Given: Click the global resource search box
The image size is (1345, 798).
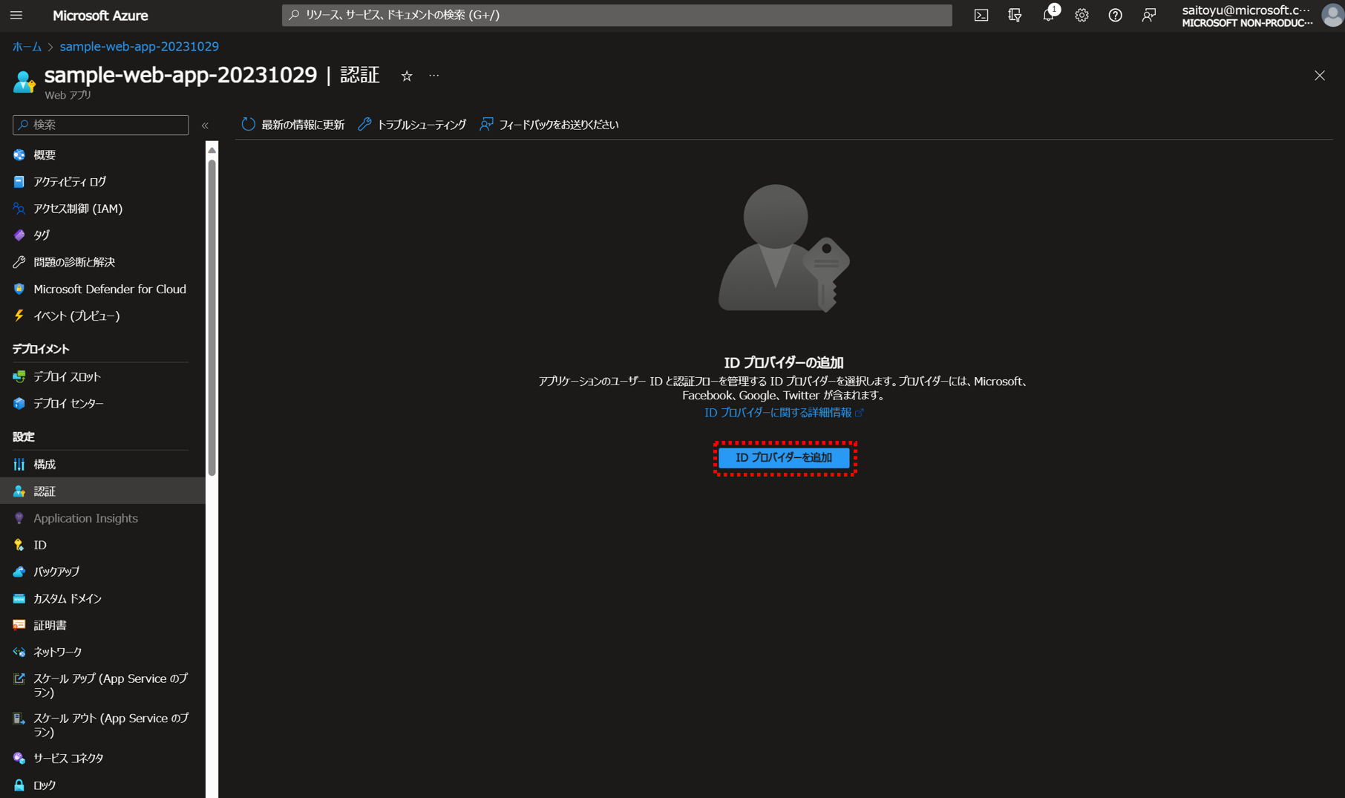Looking at the screenshot, I should [617, 15].
